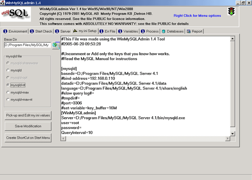Click the 'language=' line in editor
This screenshot has height=180, width=252.
(124, 88)
